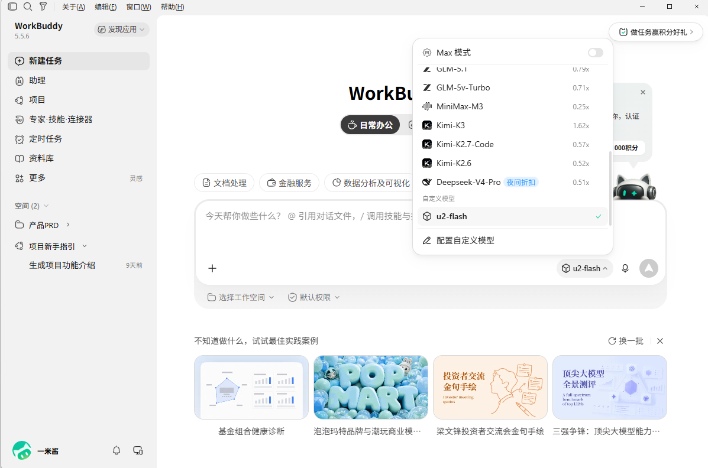Open notifications bell icon
The width and height of the screenshot is (708, 468).
[x=117, y=450]
